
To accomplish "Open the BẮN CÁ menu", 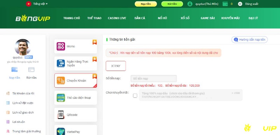I will (x=140, y=18).
